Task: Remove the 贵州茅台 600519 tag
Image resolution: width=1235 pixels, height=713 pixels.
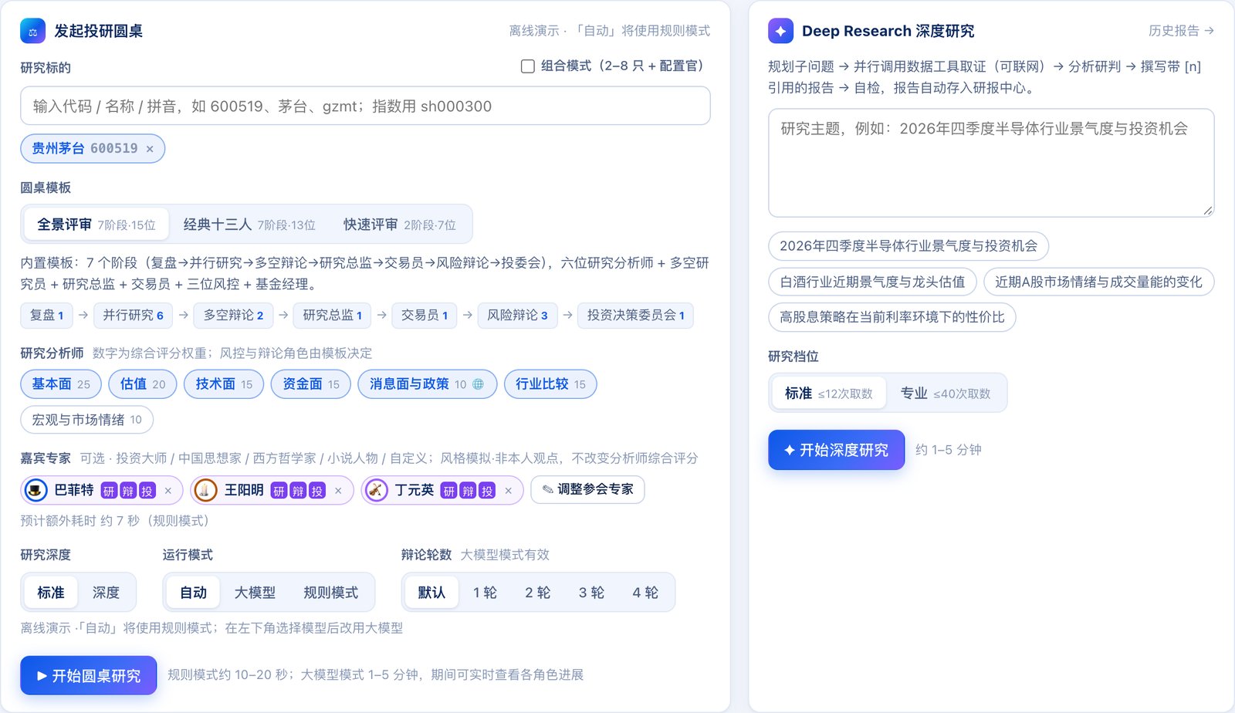Action: 150,149
